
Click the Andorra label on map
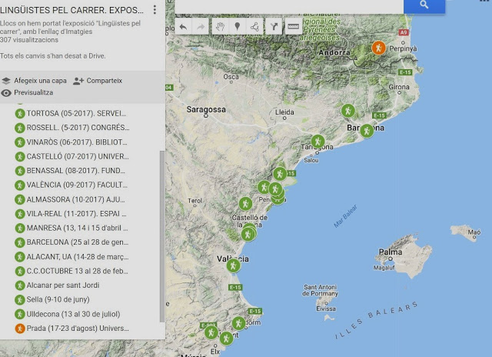click(x=334, y=53)
